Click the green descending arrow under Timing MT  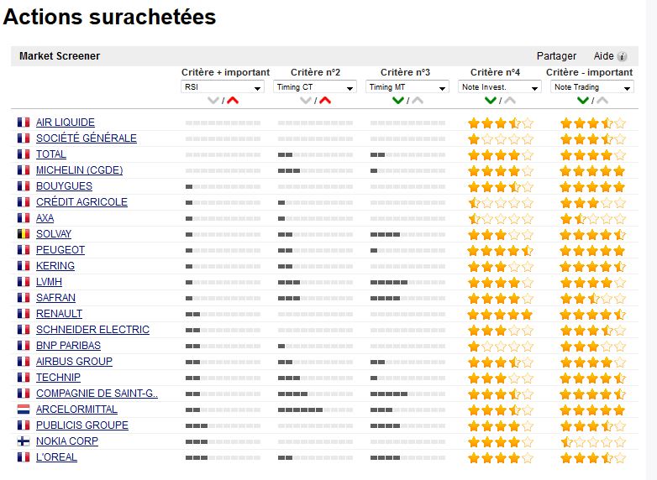click(x=399, y=101)
